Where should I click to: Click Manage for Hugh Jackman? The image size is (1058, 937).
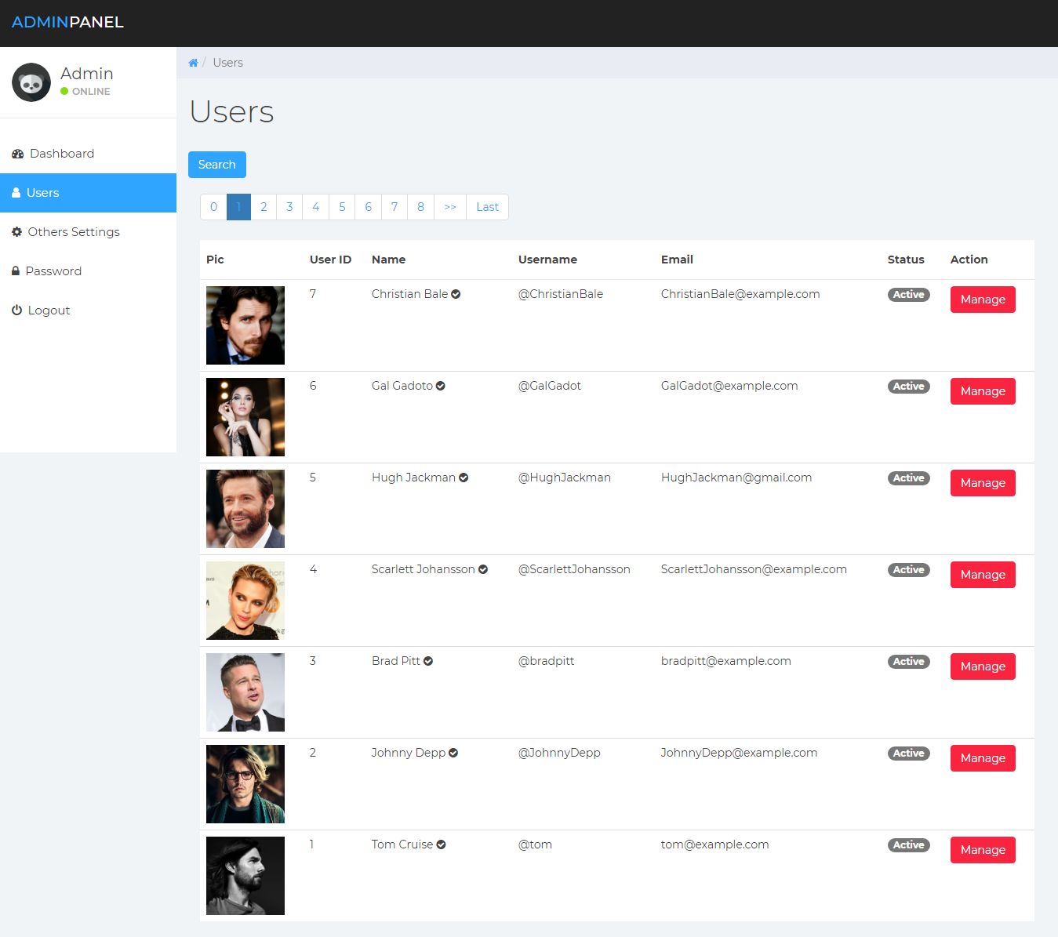(983, 483)
